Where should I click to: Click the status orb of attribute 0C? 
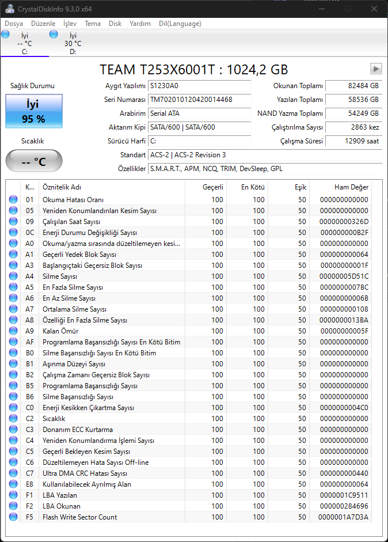13,232
